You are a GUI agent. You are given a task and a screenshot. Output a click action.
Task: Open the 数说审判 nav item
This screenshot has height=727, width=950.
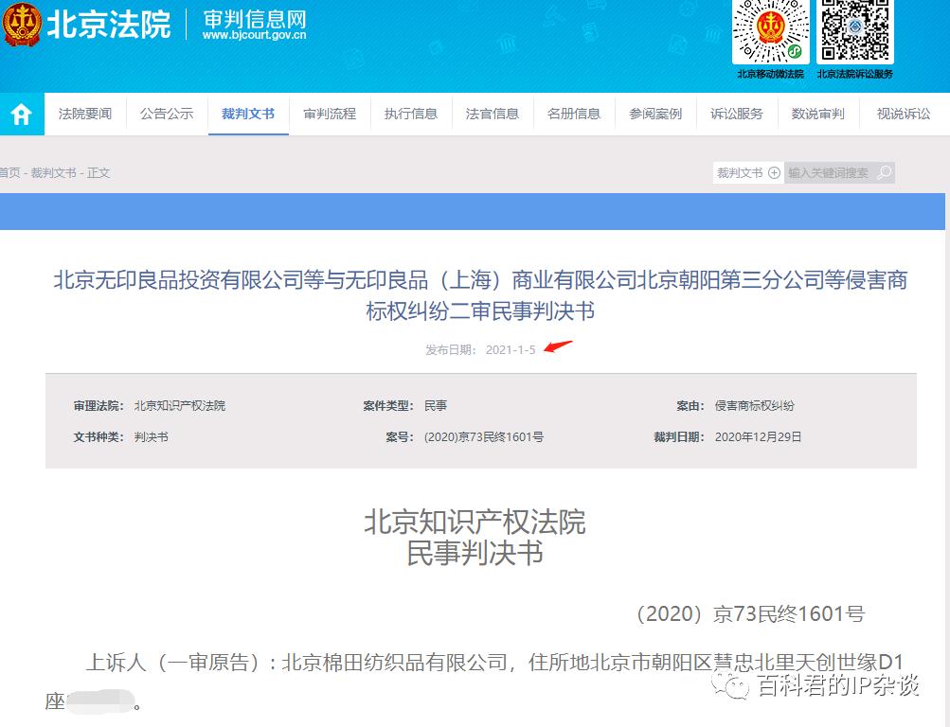click(820, 114)
